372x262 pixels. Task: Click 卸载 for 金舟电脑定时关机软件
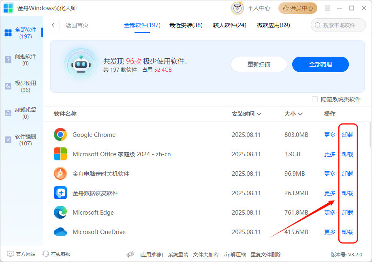(348, 174)
